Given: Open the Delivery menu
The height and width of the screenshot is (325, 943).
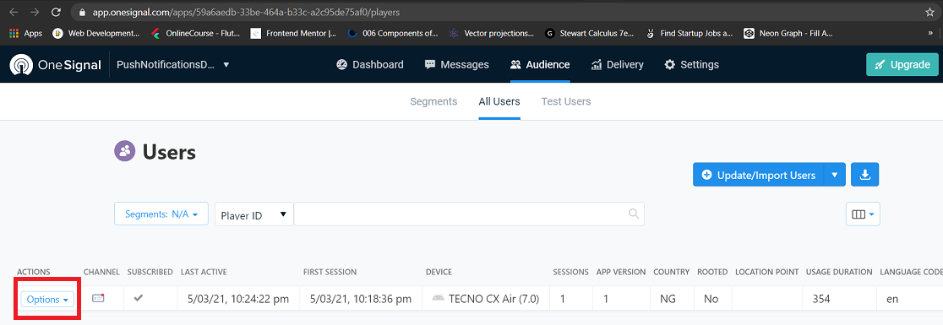Looking at the screenshot, I should click(x=617, y=65).
